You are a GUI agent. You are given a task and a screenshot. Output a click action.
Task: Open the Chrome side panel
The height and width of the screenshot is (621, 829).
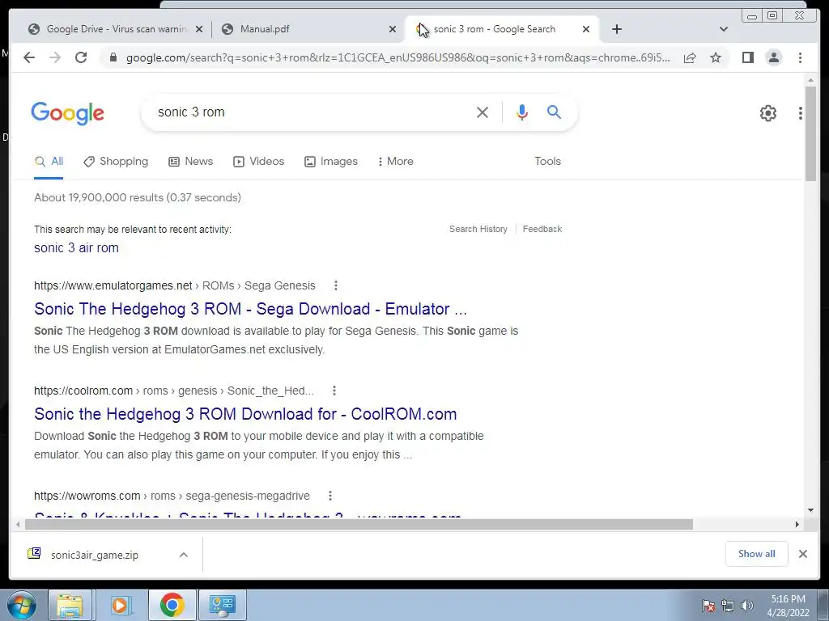[747, 57]
